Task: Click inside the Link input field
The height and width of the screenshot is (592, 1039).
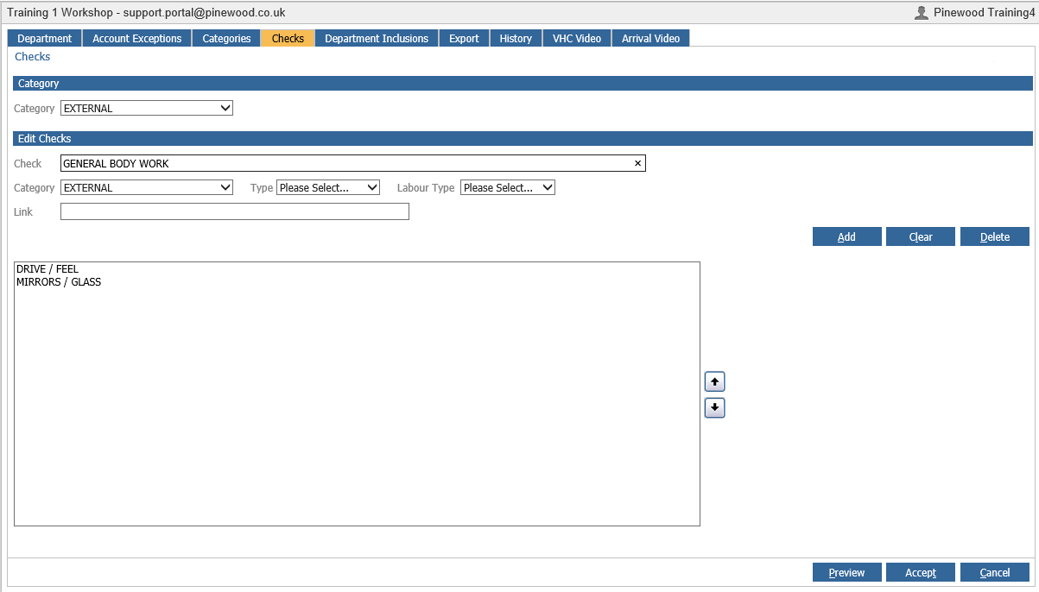Action: [x=233, y=211]
